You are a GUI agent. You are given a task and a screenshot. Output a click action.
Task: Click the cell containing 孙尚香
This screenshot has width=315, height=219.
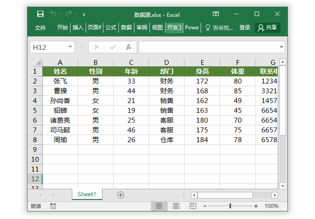click(60, 101)
